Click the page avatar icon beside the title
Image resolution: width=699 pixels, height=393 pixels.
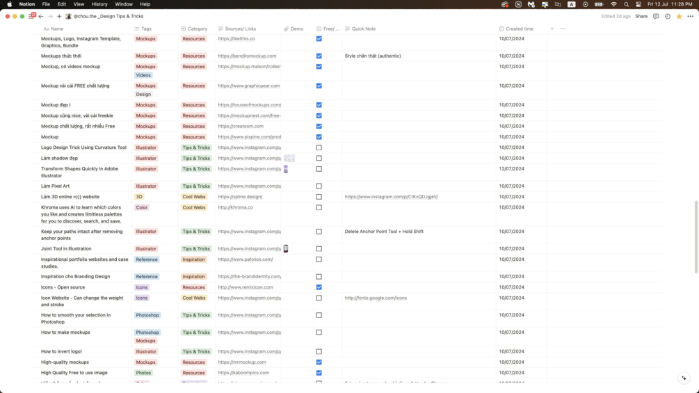(x=68, y=16)
